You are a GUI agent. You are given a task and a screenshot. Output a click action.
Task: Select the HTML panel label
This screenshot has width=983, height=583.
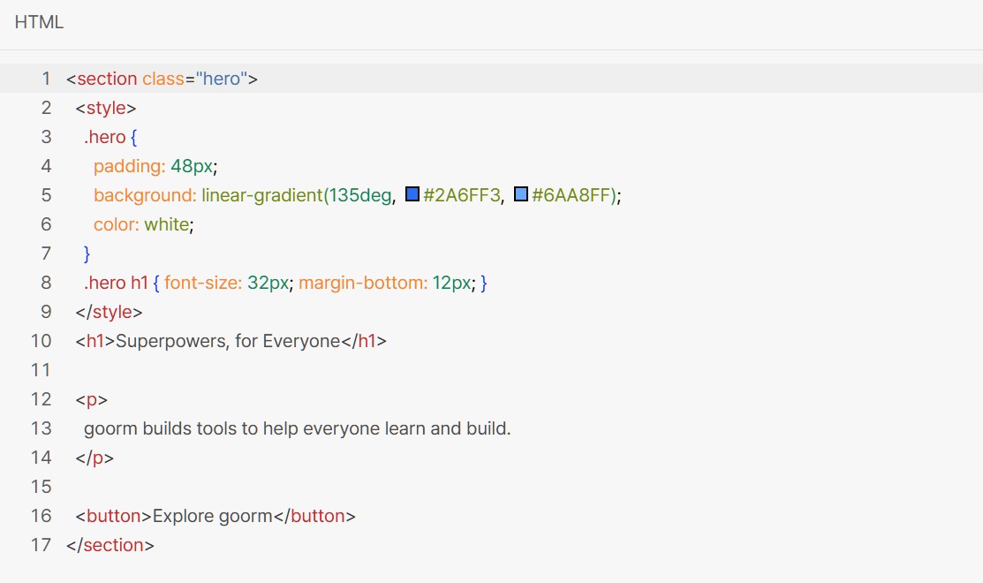39,22
